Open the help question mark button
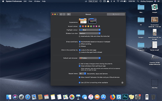 tap(122, 83)
